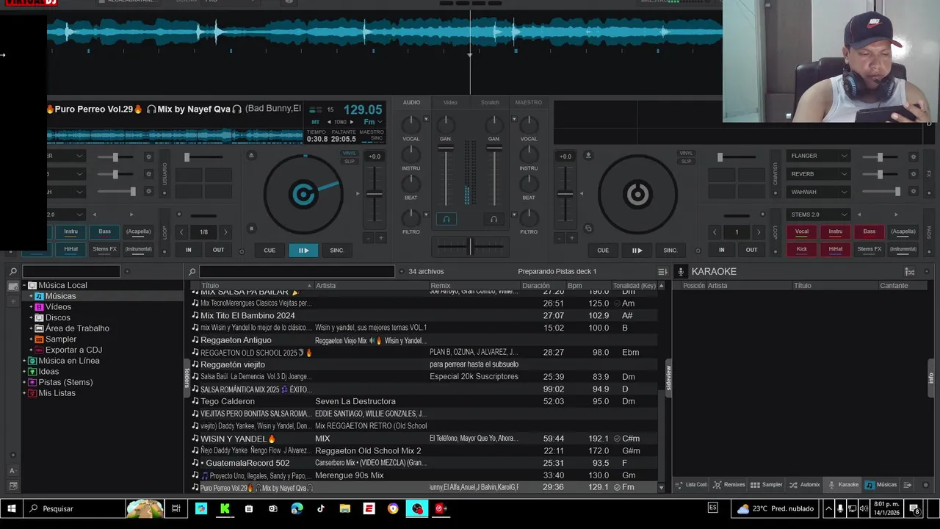
Task: Toggle the HiHat stem pad on the left deck
Action: (70, 249)
